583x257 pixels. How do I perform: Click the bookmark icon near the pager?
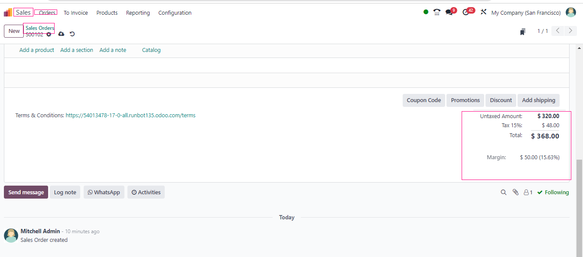(523, 32)
